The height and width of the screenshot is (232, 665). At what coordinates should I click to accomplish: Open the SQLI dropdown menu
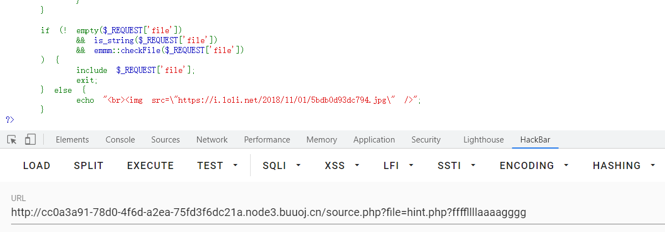tap(282, 166)
